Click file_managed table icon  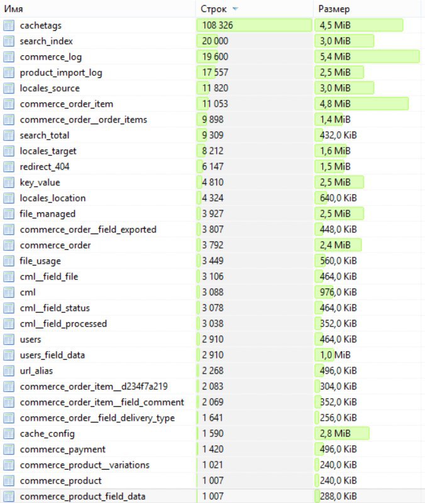[9, 214]
